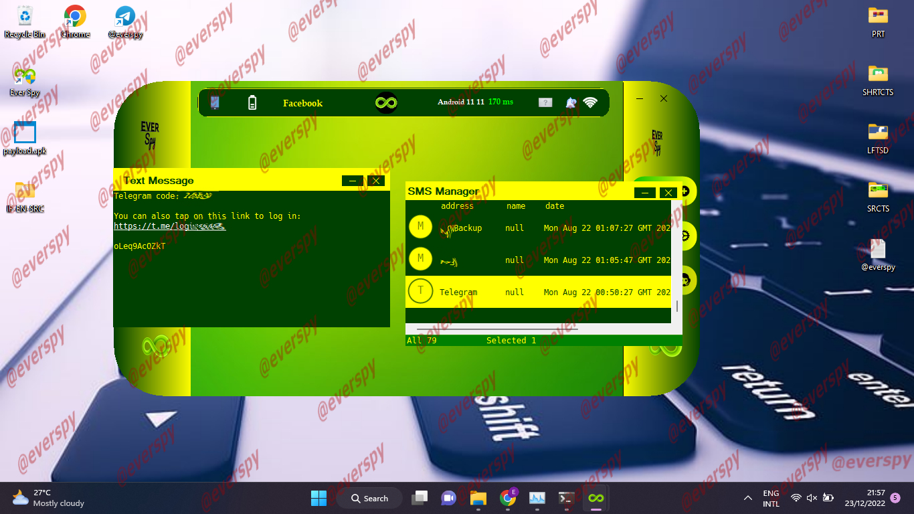Open the LFTSD folder on desktop
Image resolution: width=914 pixels, height=514 pixels.
pos(878,137)
